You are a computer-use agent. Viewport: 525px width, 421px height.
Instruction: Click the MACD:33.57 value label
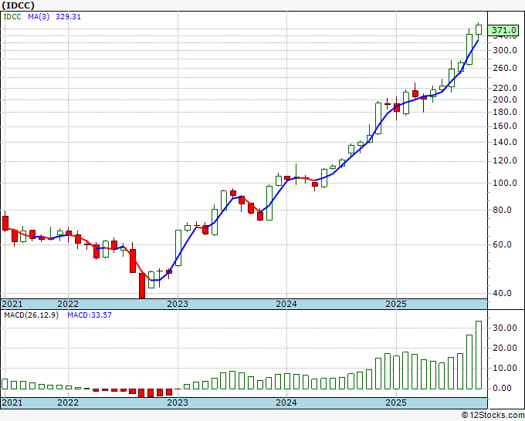point(90,315)
